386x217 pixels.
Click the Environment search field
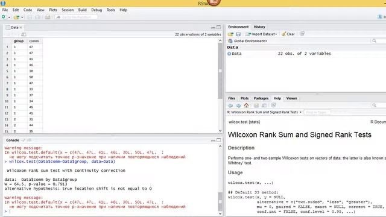(379, 41)
